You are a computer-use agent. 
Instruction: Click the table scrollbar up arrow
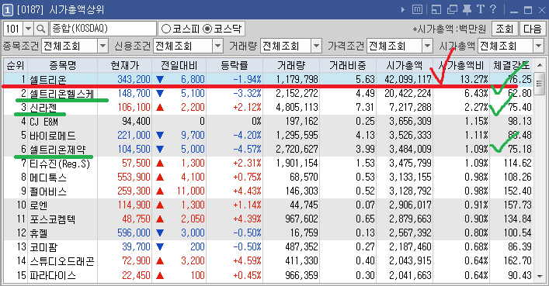(x=540, y=65)
